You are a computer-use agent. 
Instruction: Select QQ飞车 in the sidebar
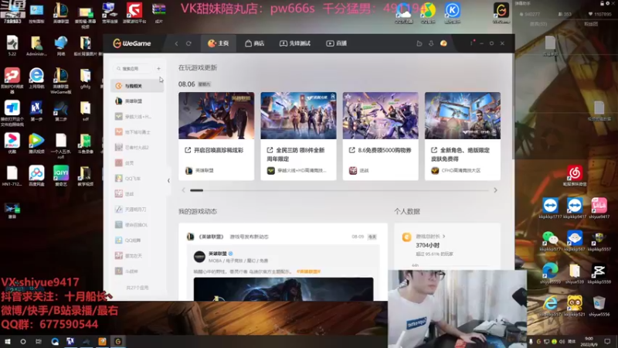[x=138, y=179]
